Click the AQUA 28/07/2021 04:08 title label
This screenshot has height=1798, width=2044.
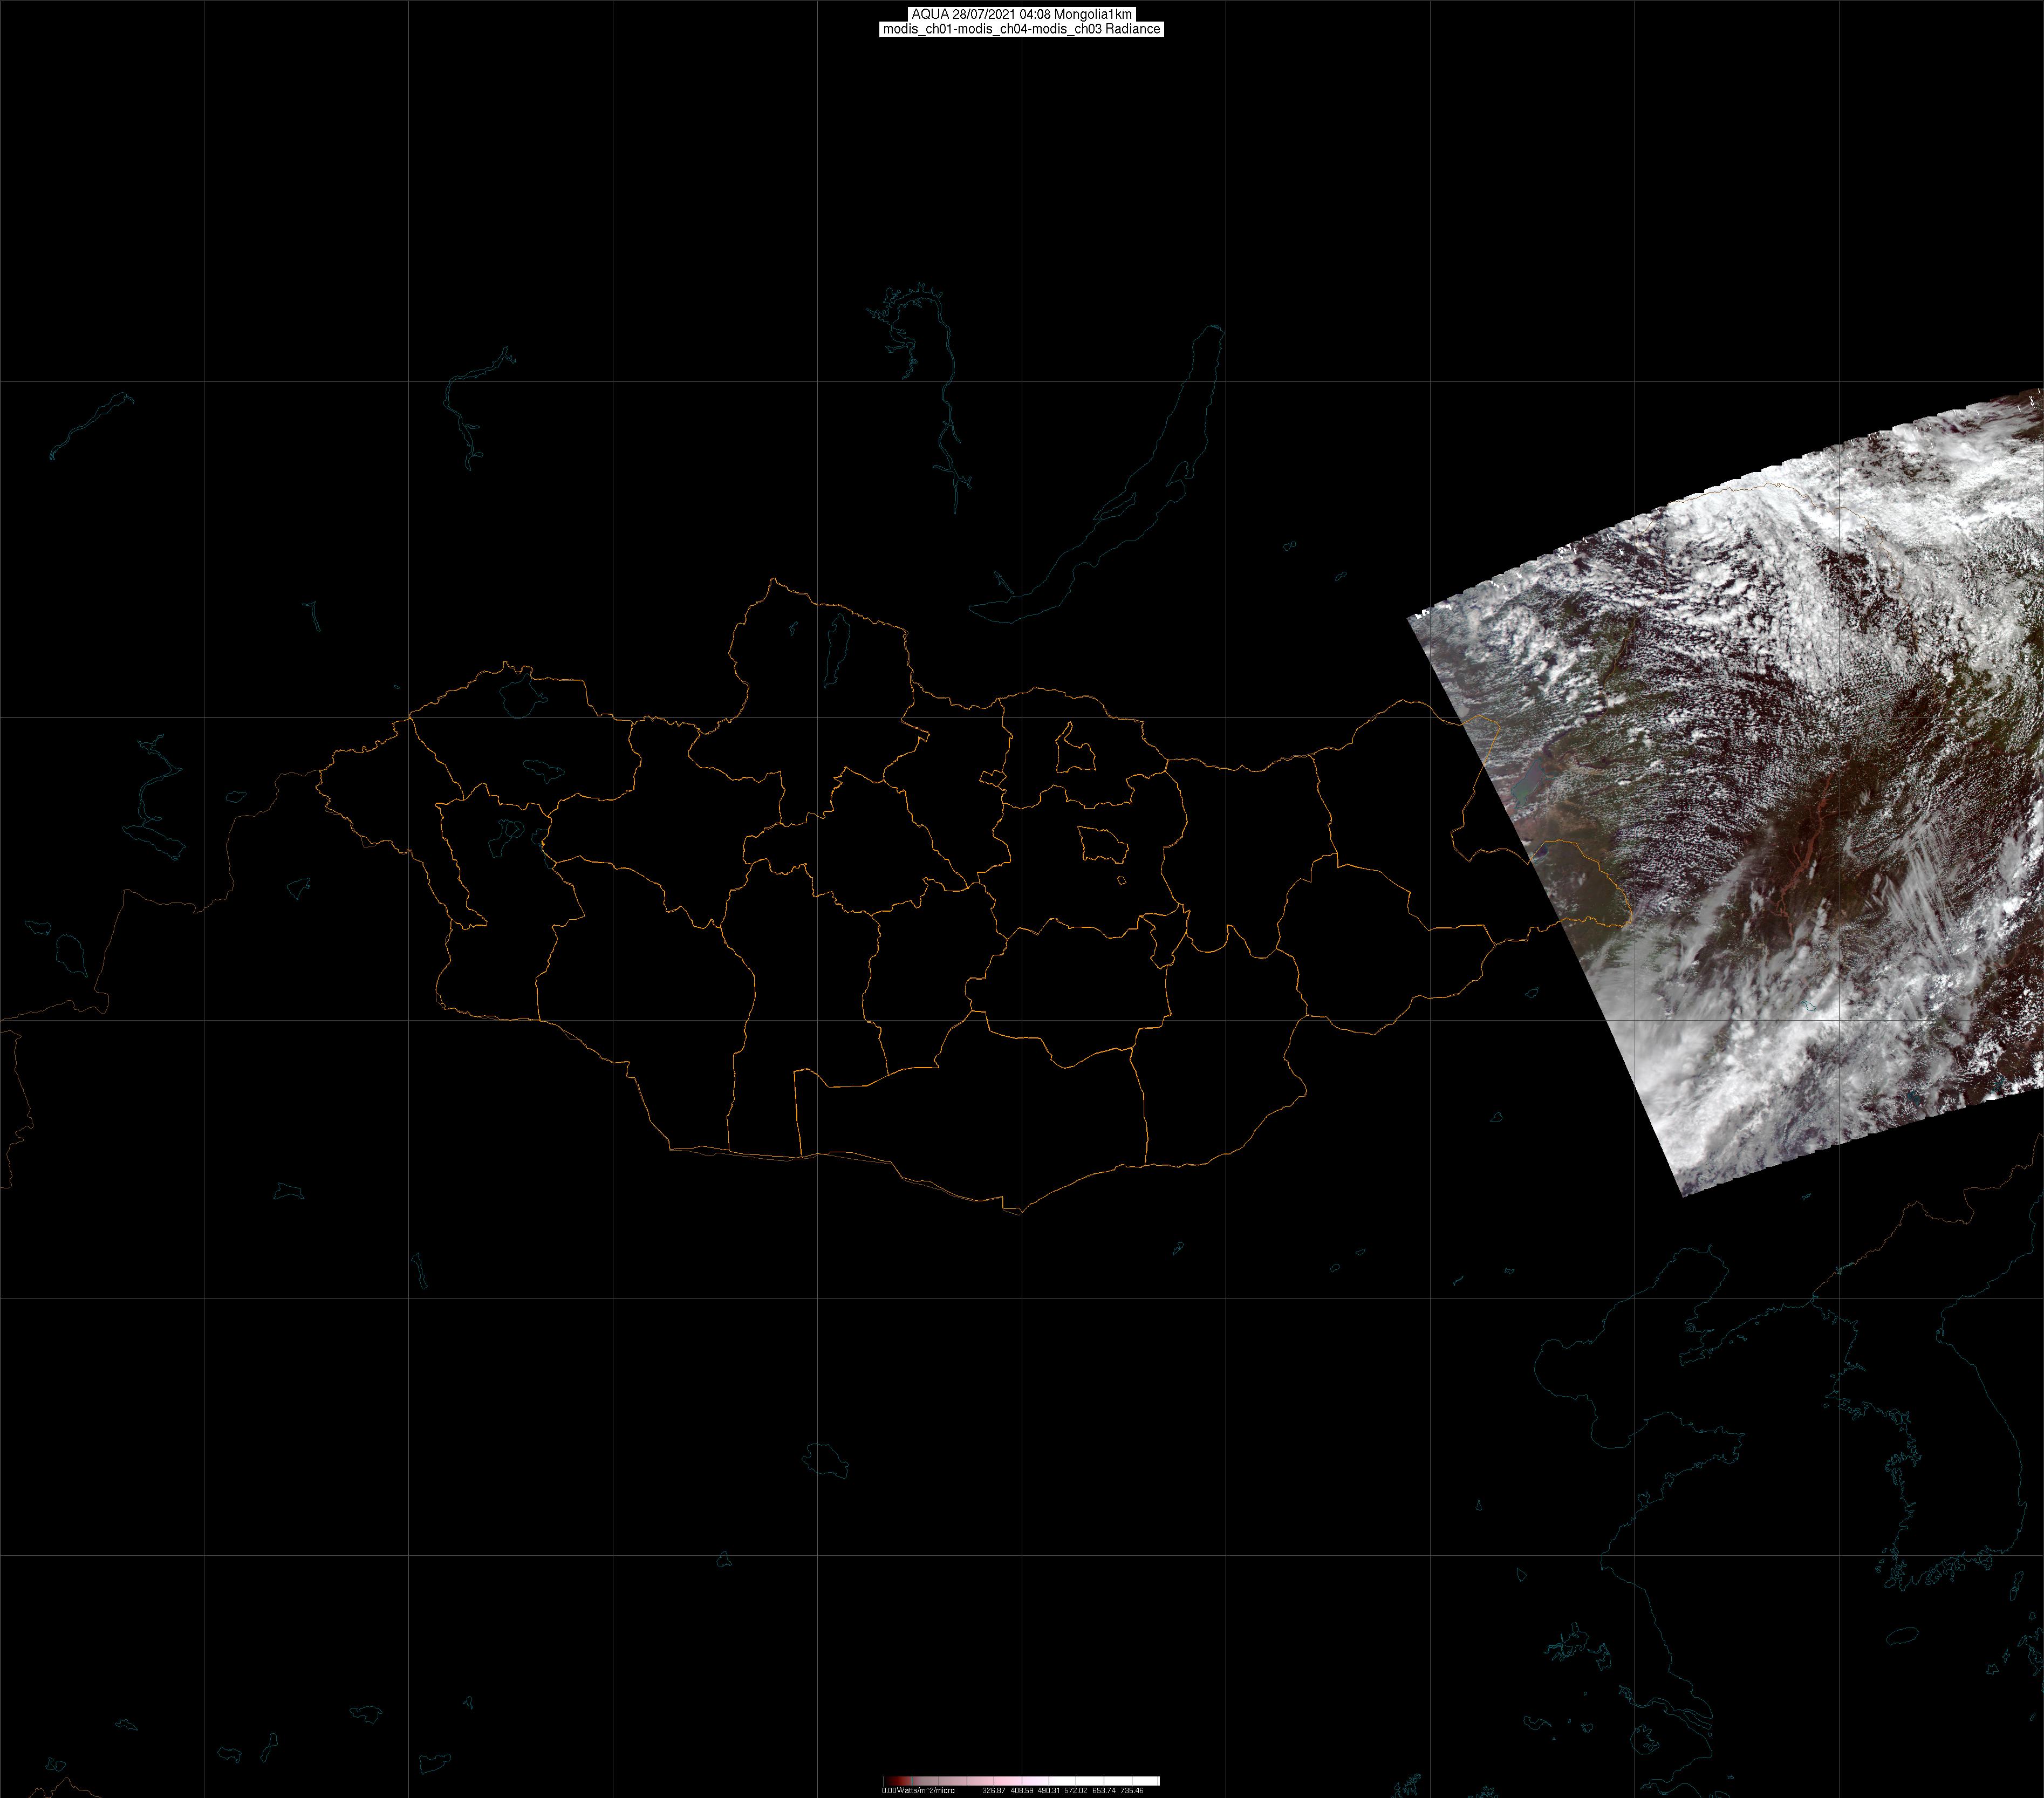coord(1021,14)
